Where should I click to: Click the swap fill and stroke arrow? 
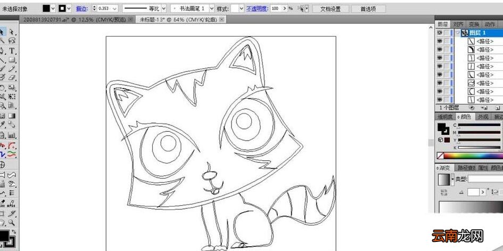[14, 231]
